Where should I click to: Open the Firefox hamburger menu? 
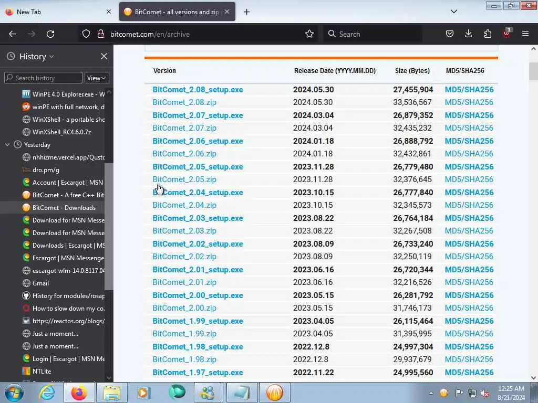pyautogui.click(x=525, y=34)
